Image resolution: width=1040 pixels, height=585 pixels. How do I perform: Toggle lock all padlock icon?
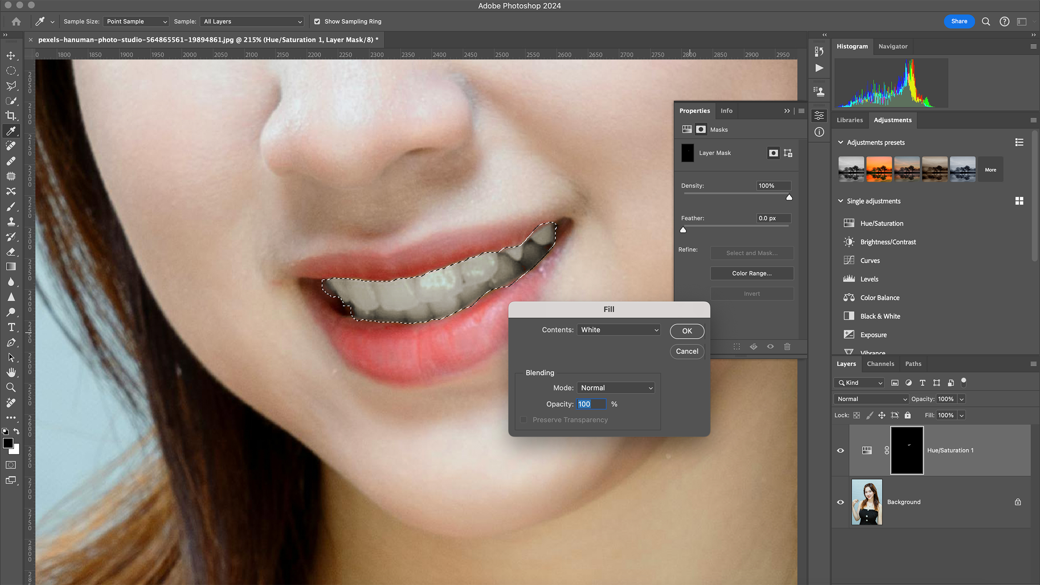(907, 415)
